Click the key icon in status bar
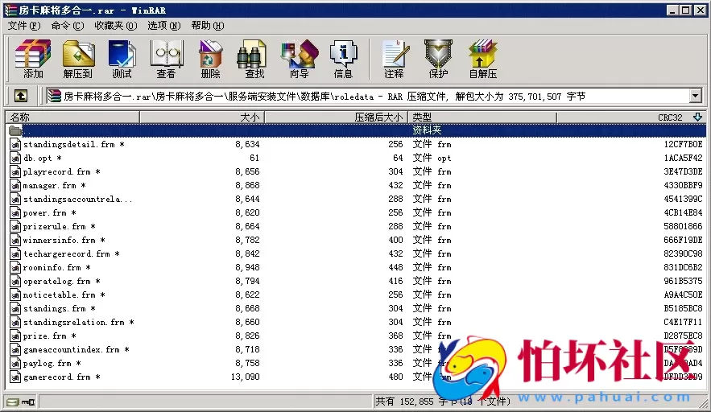 click(x=28, y=402)
